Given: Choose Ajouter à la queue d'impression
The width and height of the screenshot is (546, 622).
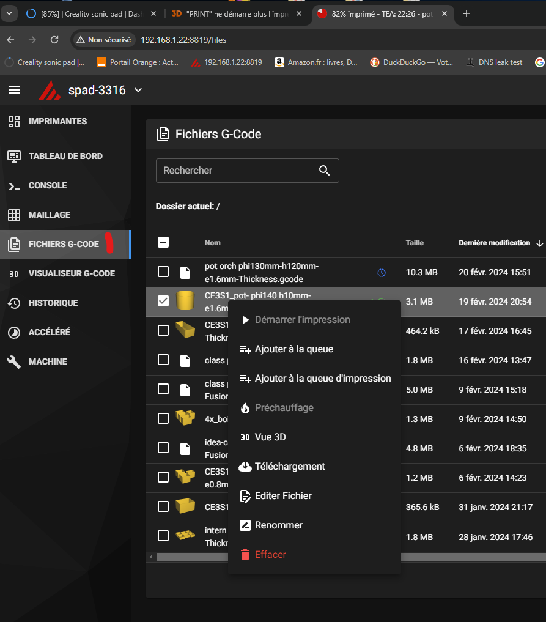Looking at the screenshot, I should tap(314, 379).
